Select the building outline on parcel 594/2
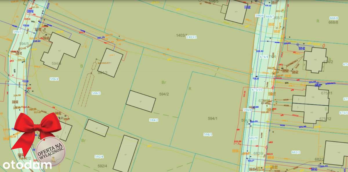 (141, 101)
